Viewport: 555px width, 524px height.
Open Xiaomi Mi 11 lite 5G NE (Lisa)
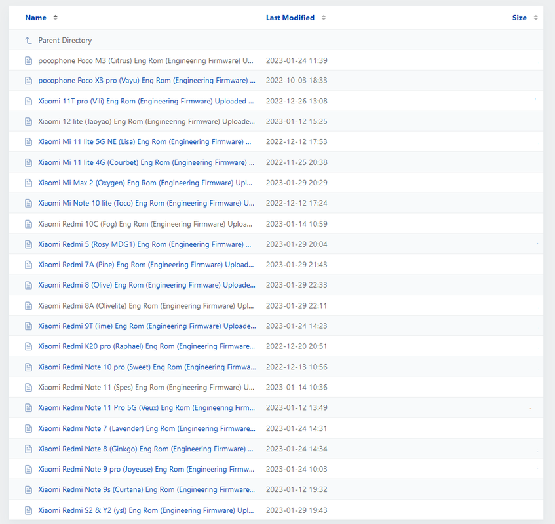[145, 141]
